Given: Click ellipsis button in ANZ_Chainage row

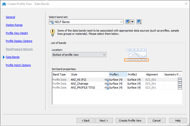Looking at the screenshot, I should click(x=180, y=84).
